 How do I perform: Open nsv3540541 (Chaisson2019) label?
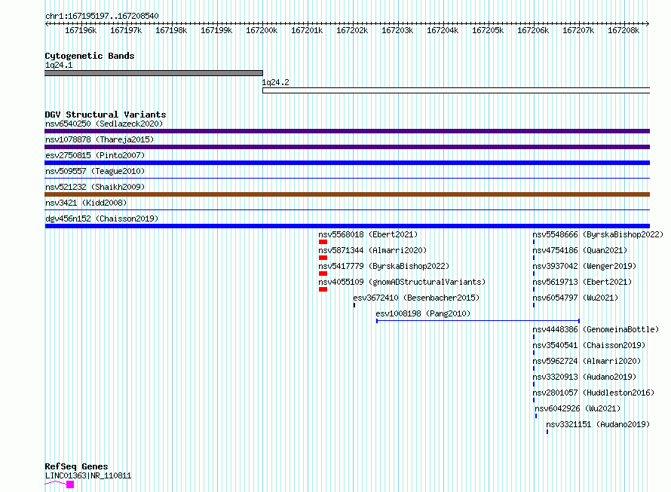click(x=589, y=345)
